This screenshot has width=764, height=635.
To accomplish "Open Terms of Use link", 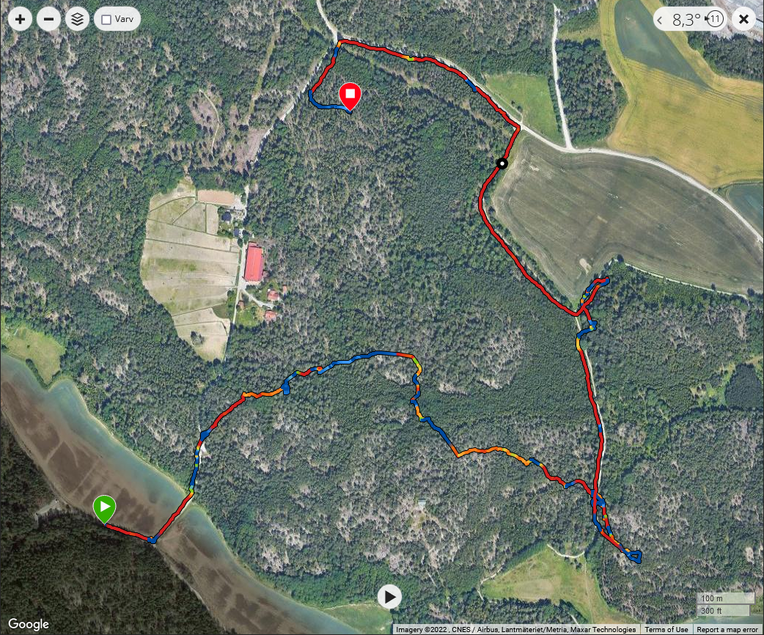I will pyautogui.click(x=666, y=630).
